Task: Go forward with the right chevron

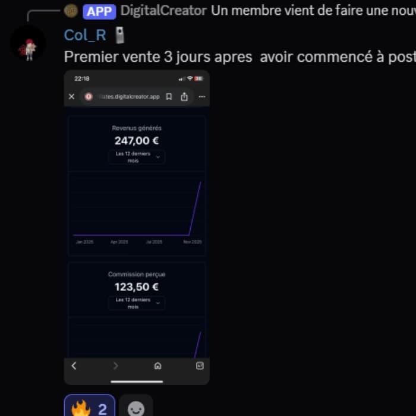Action: point(116,366)
